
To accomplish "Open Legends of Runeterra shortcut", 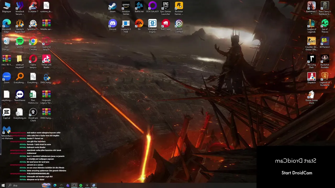I will [325, 80].
